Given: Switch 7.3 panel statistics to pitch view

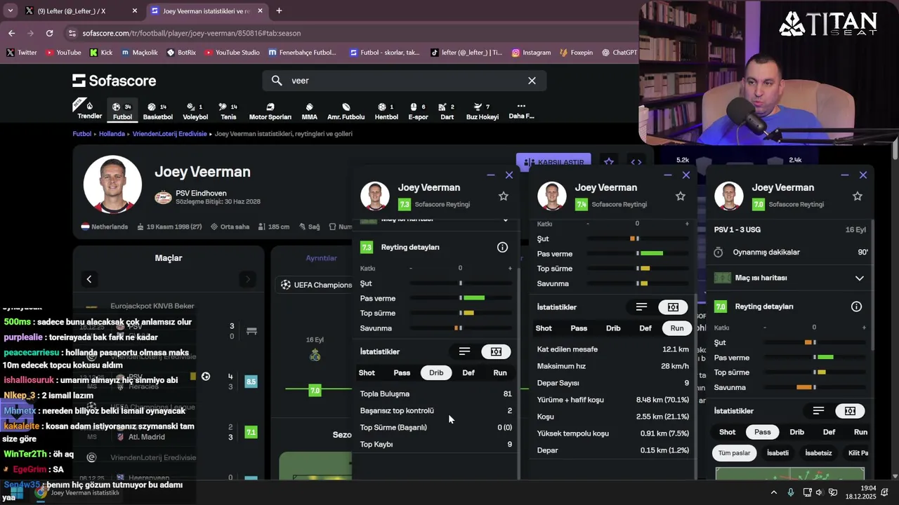Looking at the screenshot, I should tap(496, 351).
